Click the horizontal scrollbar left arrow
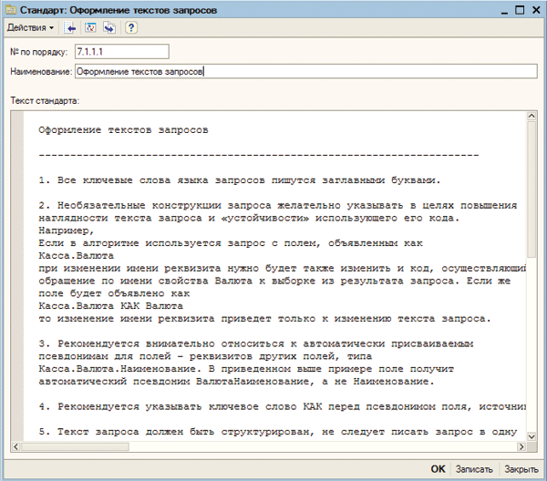 point(15,446)
